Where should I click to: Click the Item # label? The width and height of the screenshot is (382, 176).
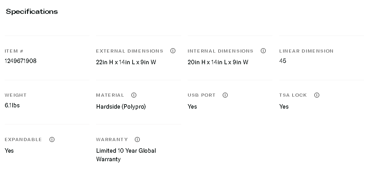click(x=14, y=51)
